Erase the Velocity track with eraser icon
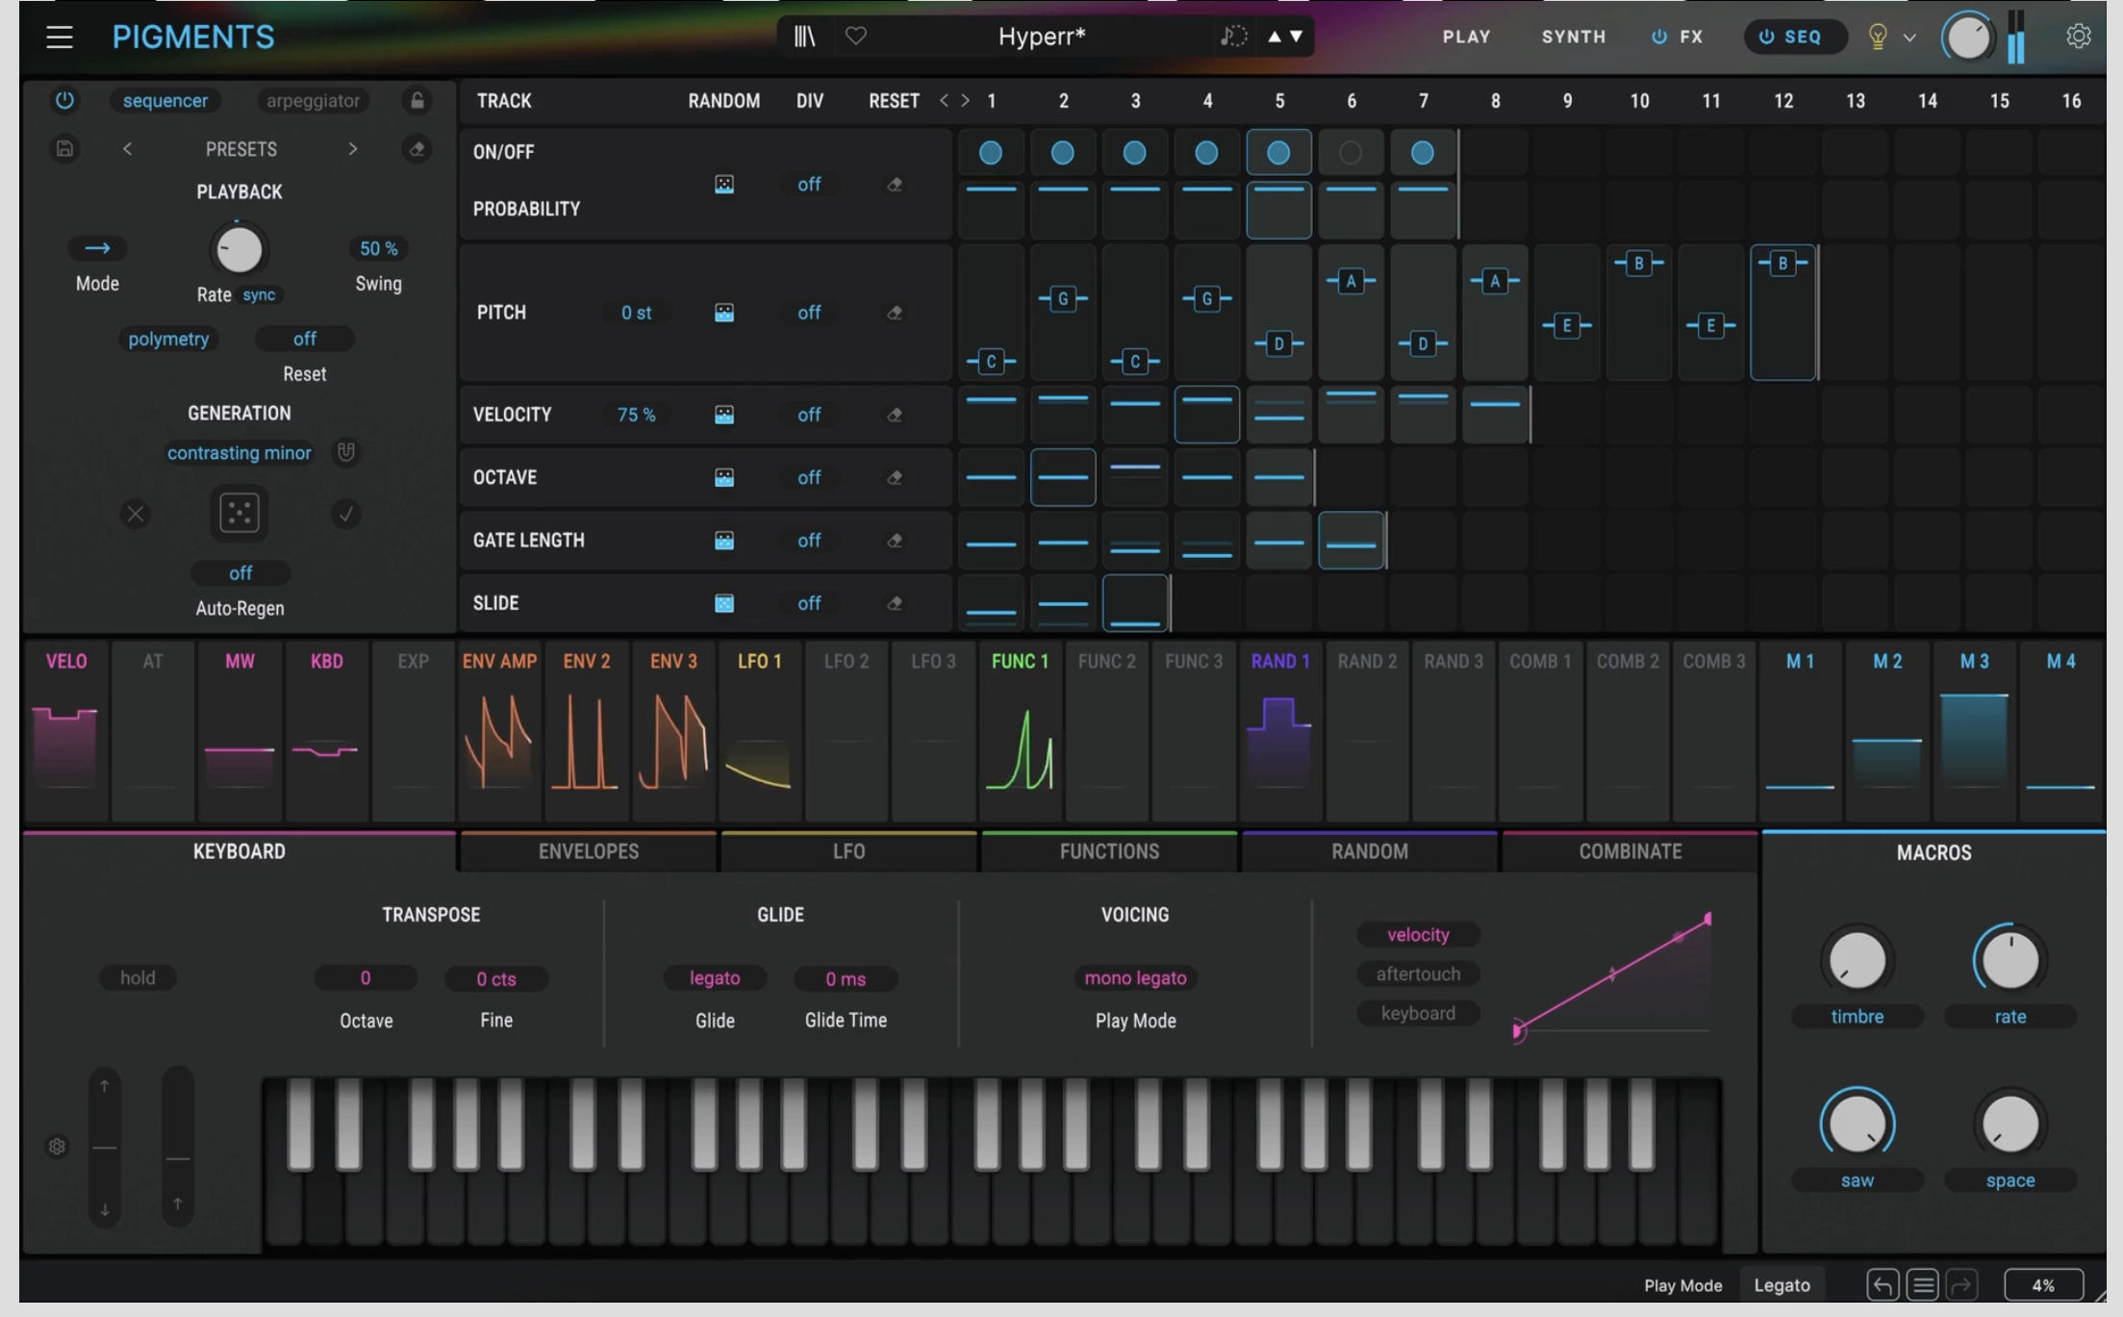This screenshot has height=1317, width=2123. pos(895,415)
